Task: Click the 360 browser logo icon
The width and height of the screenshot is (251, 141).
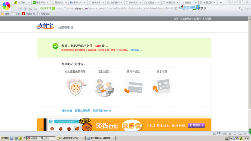Action: click(6, 6)
